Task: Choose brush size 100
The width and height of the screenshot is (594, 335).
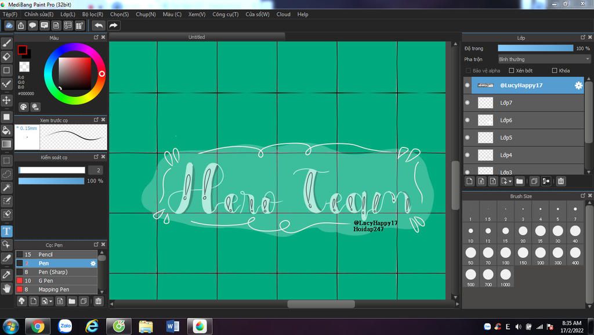Action: [505, 255]
